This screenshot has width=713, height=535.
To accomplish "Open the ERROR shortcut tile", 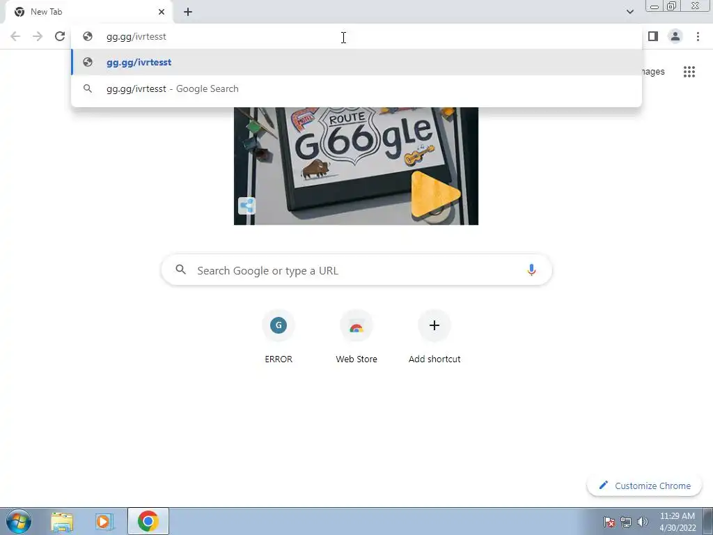I will click(279, 336).
